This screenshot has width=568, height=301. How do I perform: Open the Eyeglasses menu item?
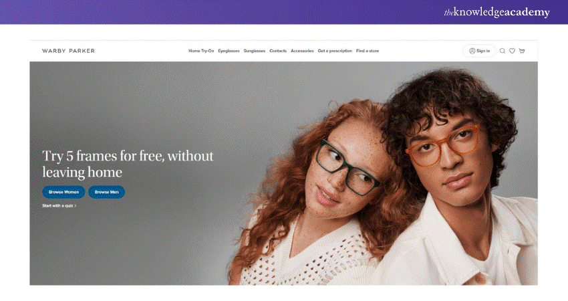pos(229,51)
